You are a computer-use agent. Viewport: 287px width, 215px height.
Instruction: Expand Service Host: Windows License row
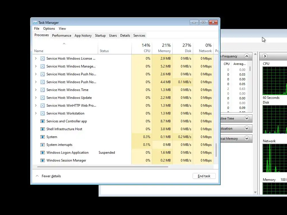tap(36, 59)
